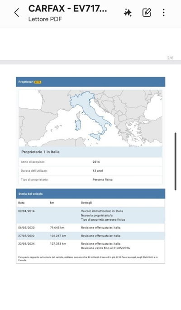Tap the Proprietari section header
The height and width of the screenshot is (310, 181).
pyautogui.click(x=90, y=82)
